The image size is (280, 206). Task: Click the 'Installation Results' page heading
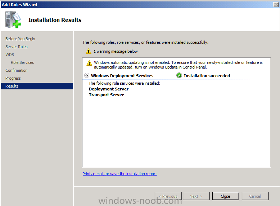coord(55,20)
